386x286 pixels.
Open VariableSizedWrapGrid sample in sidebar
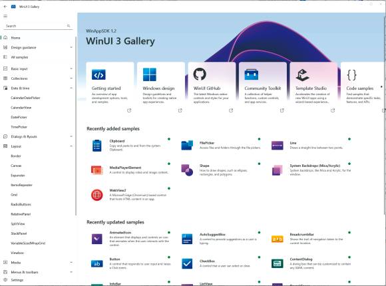tap(28, 243)
